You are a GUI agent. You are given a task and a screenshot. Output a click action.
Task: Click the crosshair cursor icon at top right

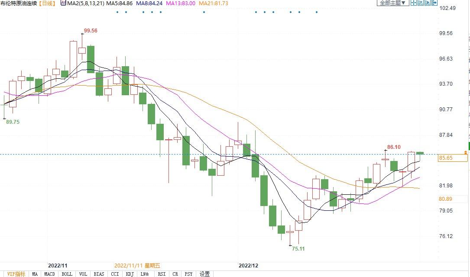coord(414,3)
